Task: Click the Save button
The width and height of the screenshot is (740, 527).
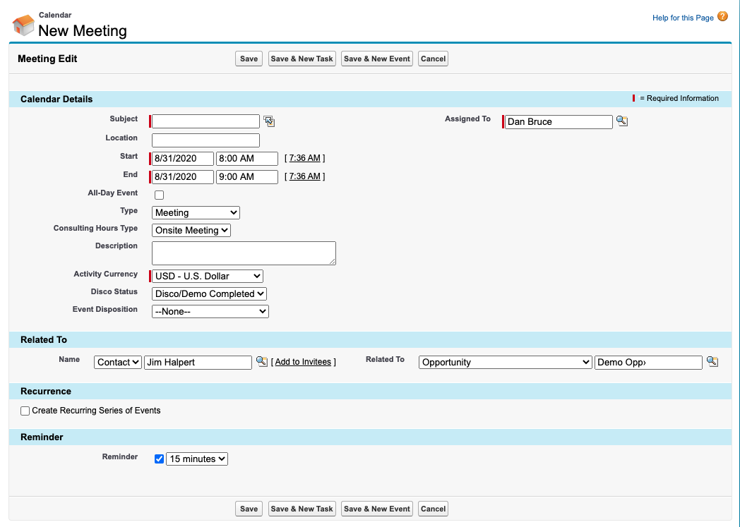Action: point(249,59)
